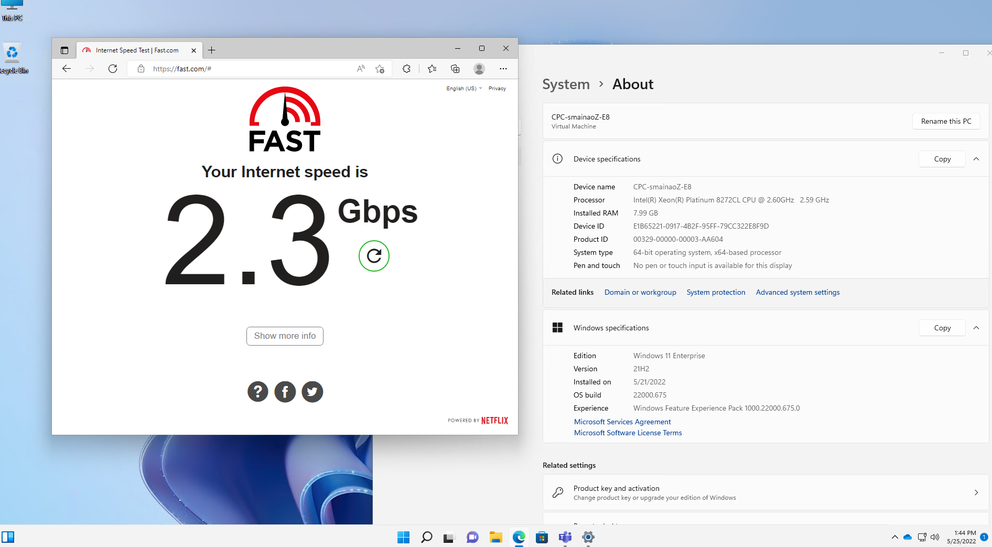Image resolution: width=992 pixels, height=547 pixels.
Task: Click the widgets icon at taskbar corner
Action: (x=8, y=537)
